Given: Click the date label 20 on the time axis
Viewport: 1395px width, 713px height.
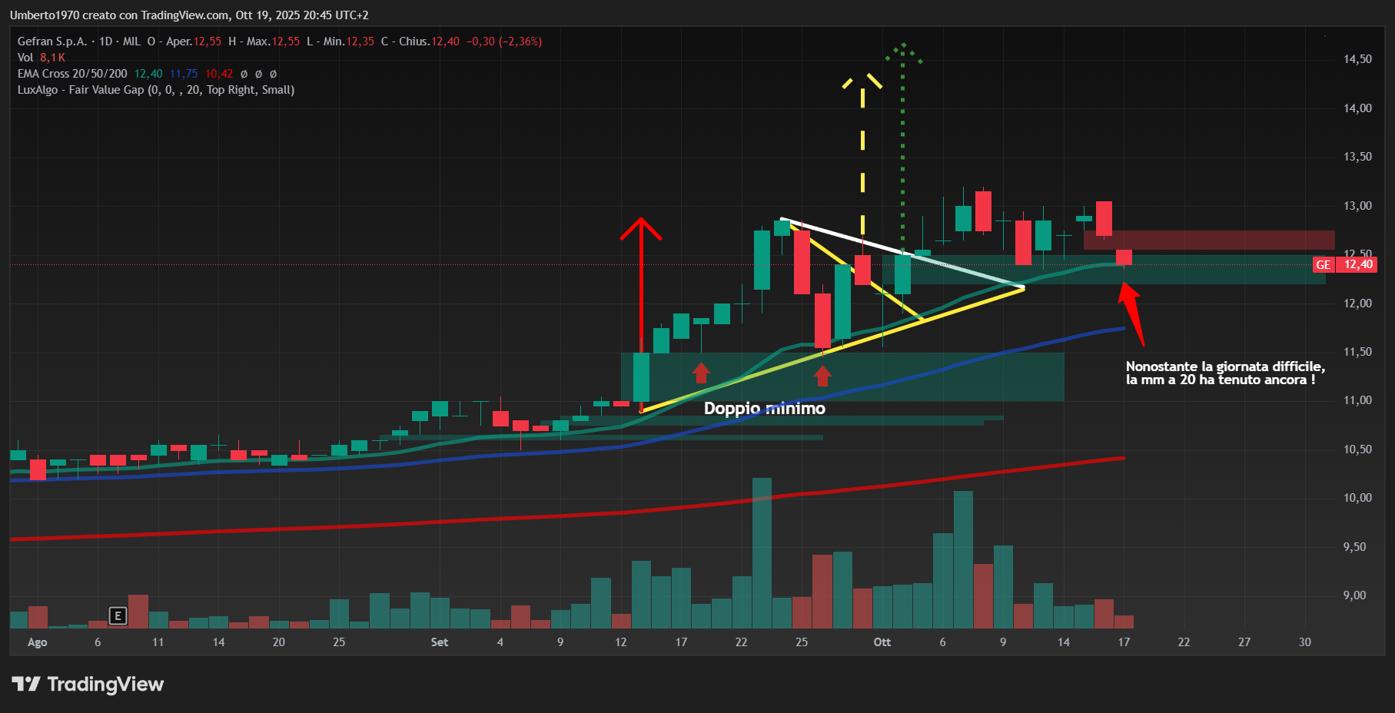Looking at the screenshot, I should pyautogui.click(x=279, y=642).
